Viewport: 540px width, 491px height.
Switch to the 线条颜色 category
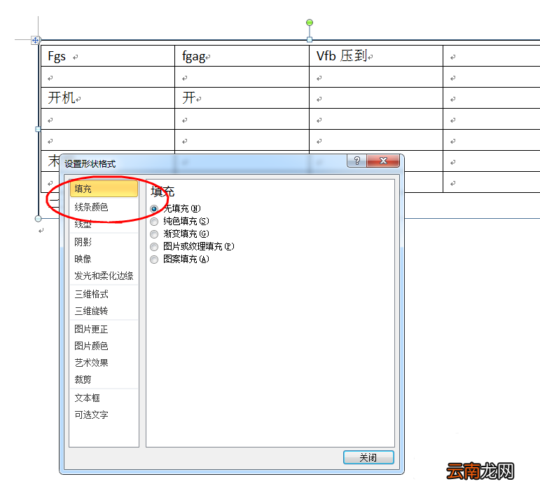pos(104,207)
